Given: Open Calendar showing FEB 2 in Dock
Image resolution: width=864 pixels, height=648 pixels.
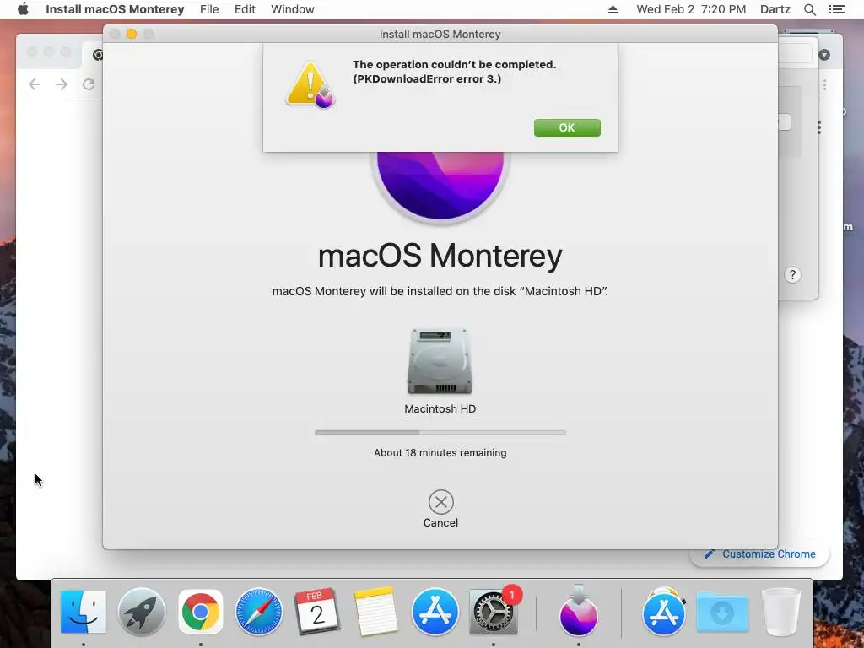Looking at the screenshot, I should tap(317, 611).
